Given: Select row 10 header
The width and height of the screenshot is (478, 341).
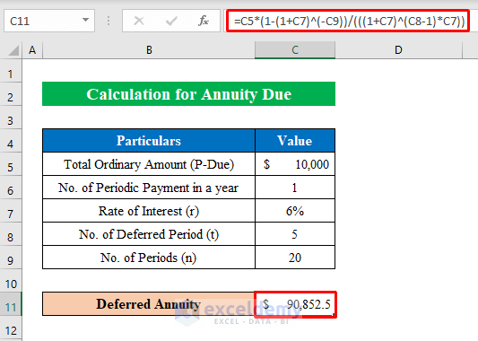Looking at the screenshot, I should click(11, 281).
